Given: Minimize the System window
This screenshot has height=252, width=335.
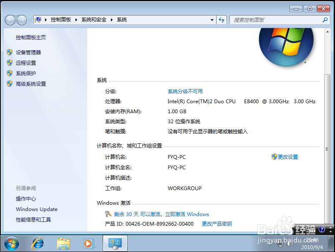Looking at the screenshot, I should (296, 9).
